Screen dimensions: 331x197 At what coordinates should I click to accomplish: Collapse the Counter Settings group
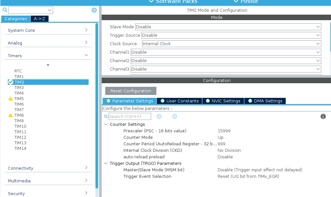click(106, 125)
